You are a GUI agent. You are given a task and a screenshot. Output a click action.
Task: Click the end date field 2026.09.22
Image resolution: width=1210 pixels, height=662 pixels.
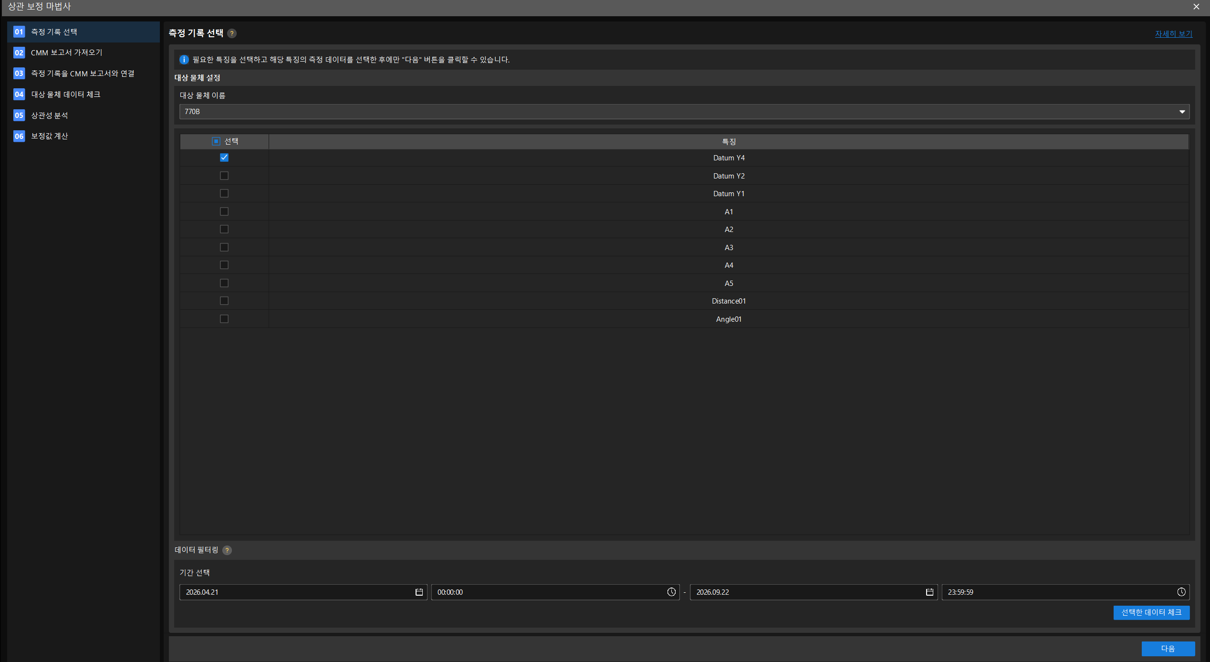814,592
